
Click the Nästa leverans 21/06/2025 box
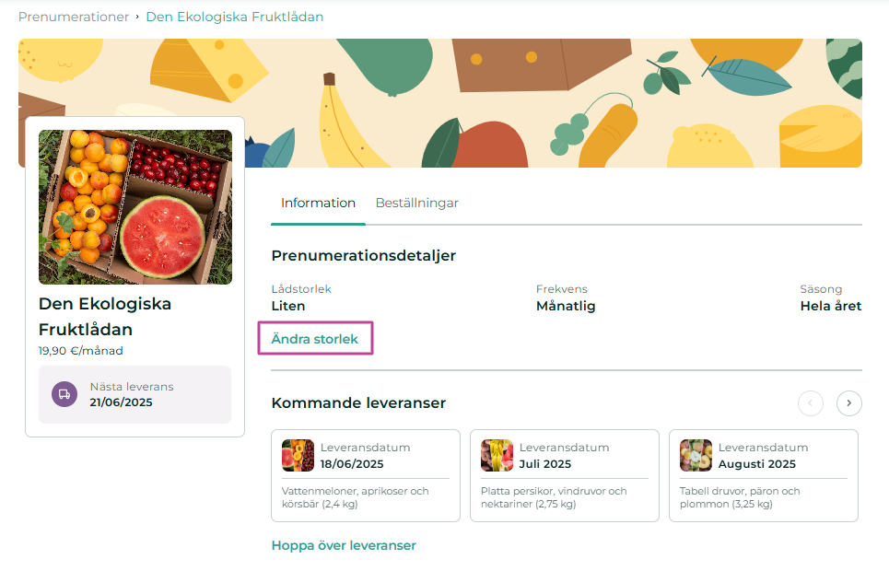135,394
